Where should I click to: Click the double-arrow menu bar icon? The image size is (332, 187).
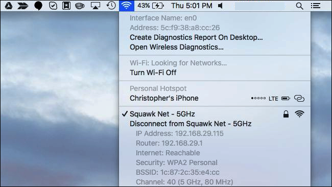click(23, 6)
